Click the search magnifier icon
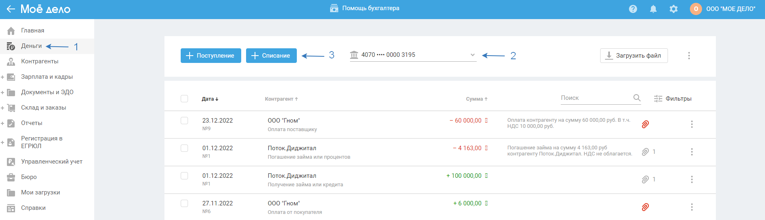Image resolution: width=765 pixels, height=220 pixels. 637,98
